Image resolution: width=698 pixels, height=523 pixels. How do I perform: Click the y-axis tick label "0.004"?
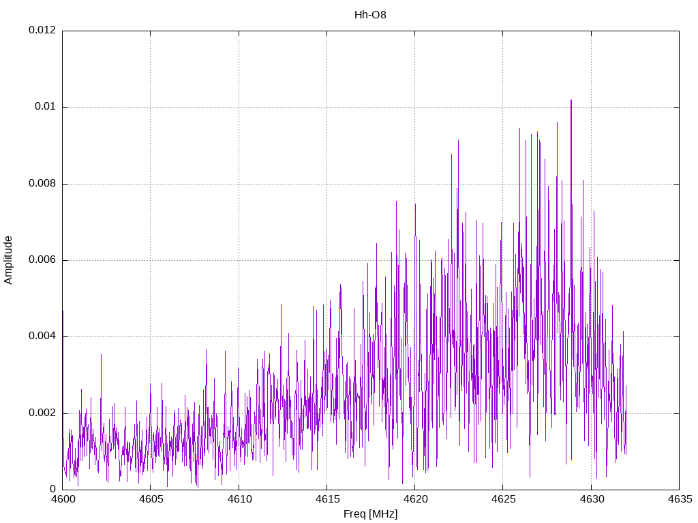point(42,336)
